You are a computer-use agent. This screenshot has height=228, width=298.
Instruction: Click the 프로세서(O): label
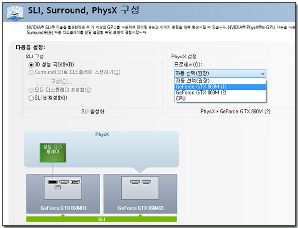[x=188, y=65]
